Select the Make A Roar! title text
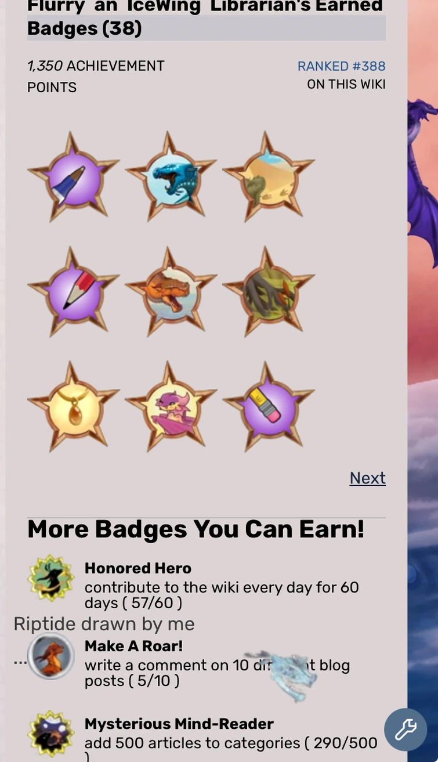Viewport: 438px width, 762px height. 133,646
